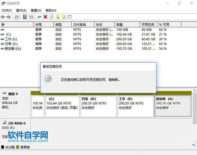Open the 帮助(H) menu
Viewport: 197px width, 155px height.
click(x=51, y=10)
